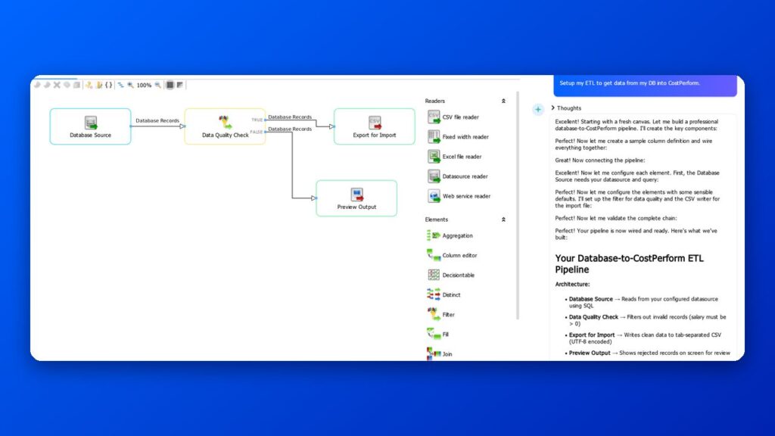The height and width of the screenshot is (436, 775).
Task: Select the Database Source node icon
Action: click(91, 123)
